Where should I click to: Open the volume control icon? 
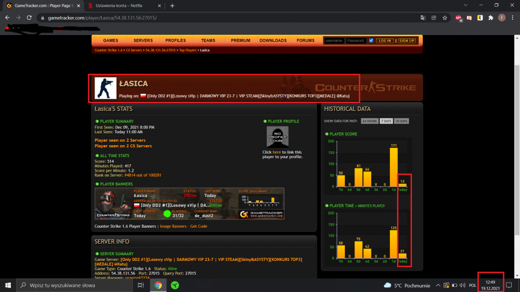pyautogui.click(x=462, y=285)
